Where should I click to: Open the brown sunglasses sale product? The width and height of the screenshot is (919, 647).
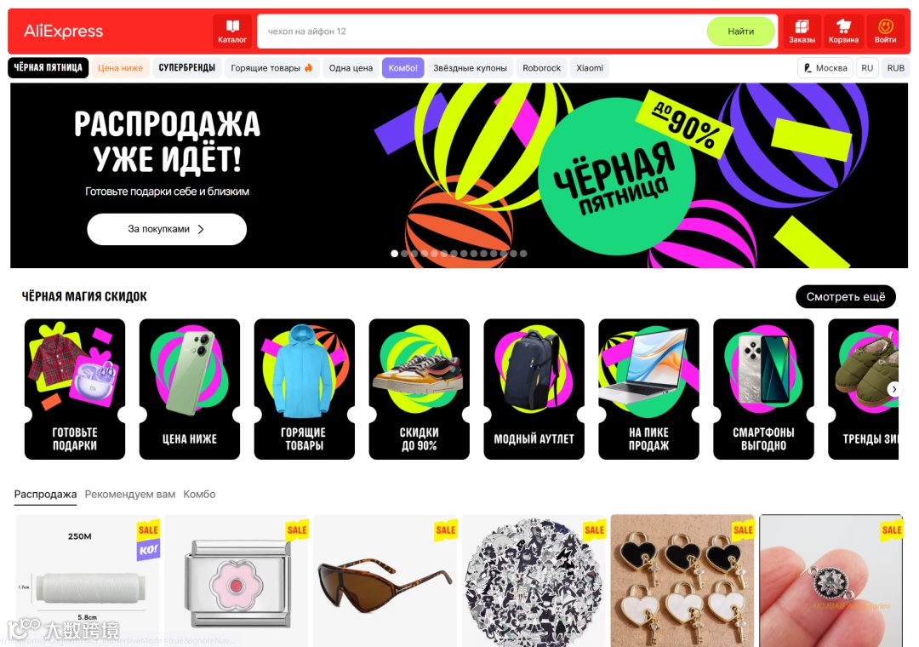pos(385,581)
